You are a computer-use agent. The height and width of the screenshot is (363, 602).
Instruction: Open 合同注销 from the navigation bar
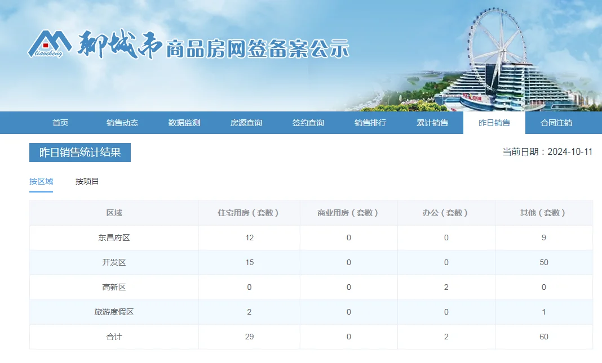click(556, 123)
